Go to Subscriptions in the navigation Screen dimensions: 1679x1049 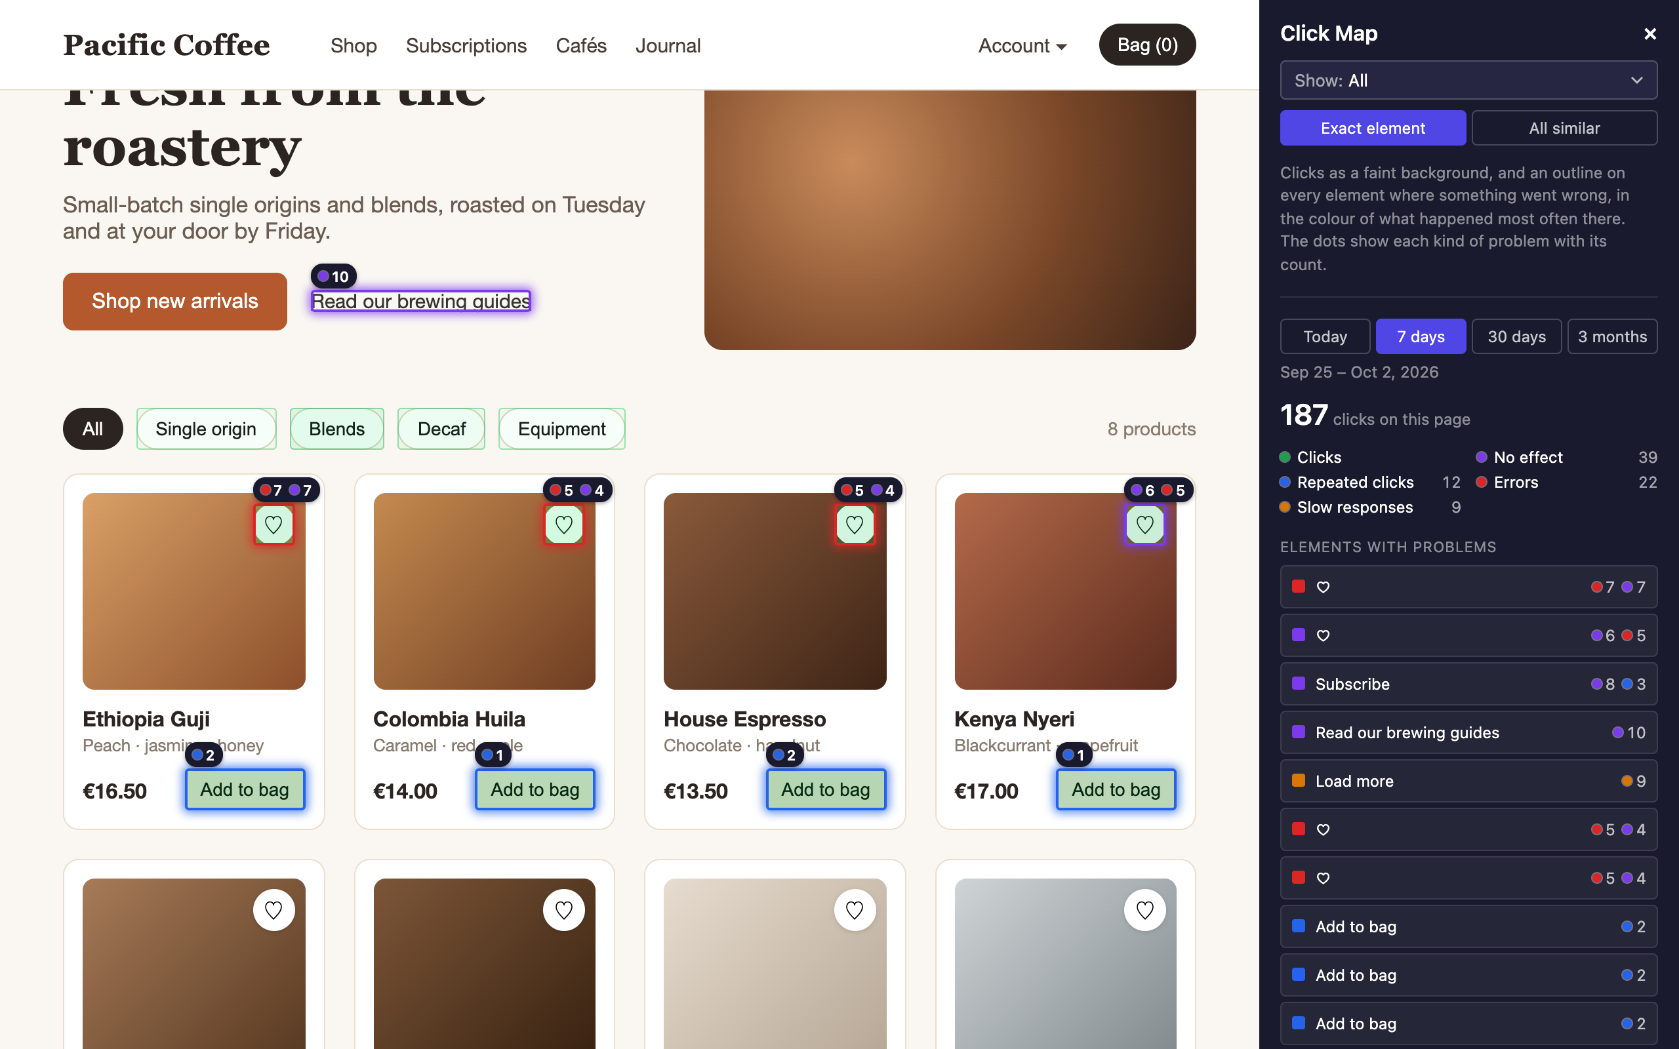click(x=466, y=46)
